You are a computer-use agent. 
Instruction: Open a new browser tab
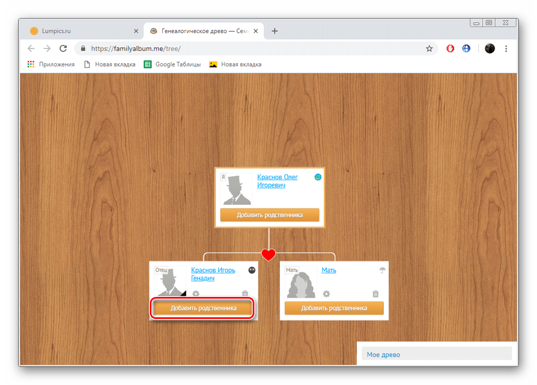(275, 31)
